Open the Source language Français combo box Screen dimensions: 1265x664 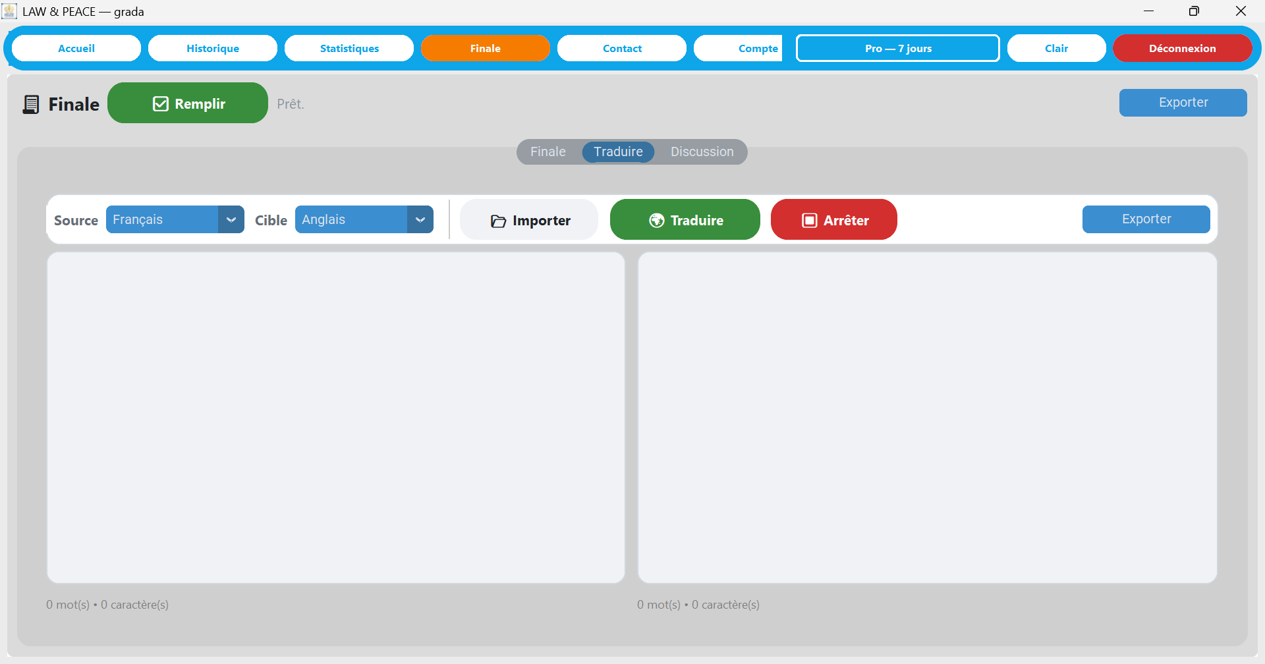pyautogui.click(x=175, y=219)
